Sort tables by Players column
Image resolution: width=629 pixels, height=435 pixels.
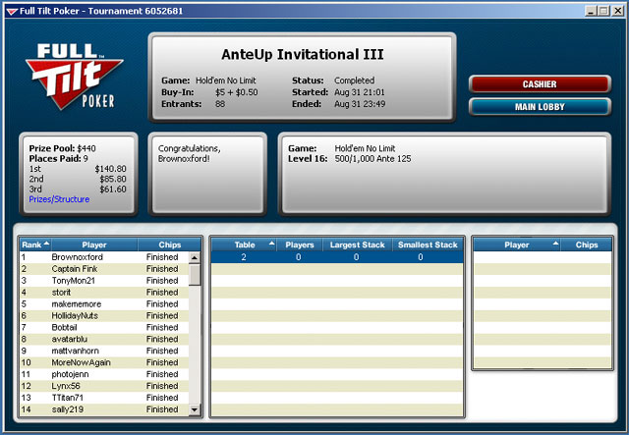(x=300, y=245)
